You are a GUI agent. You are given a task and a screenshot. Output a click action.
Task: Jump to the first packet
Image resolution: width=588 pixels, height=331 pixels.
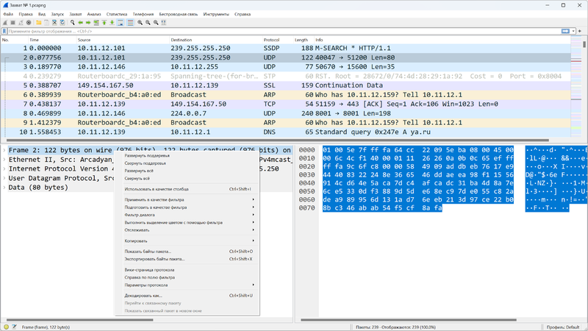104,23
